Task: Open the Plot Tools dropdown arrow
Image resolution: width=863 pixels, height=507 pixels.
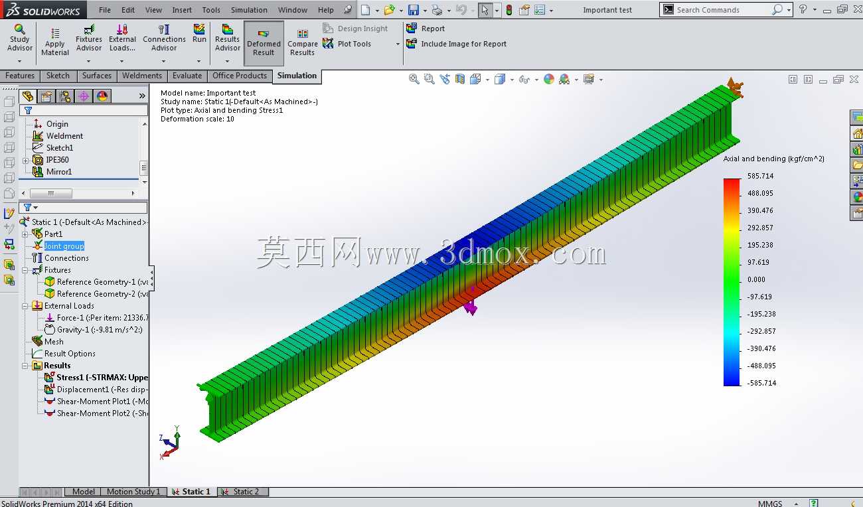Action: (398, 44)
